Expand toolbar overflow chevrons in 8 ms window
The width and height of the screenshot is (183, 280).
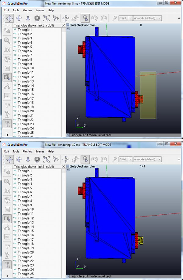[179, 18]
